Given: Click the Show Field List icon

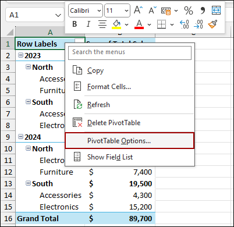Looking at the screenshot, I should tap(77, 157).
